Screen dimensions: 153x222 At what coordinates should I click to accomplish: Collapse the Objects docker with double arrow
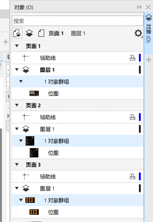pos(139,7)
